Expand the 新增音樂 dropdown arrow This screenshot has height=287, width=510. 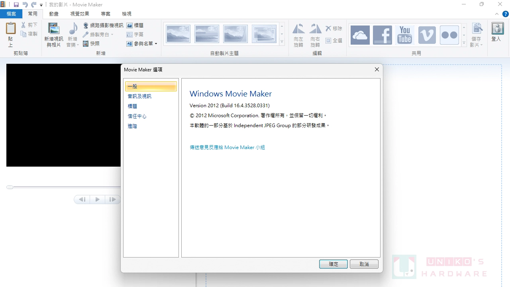78,45
